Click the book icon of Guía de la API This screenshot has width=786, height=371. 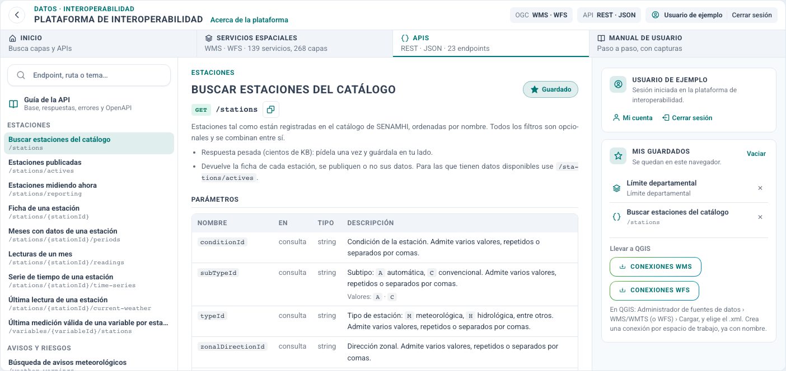(x=13, y=104)
